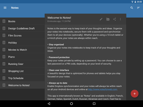Viewport: 143px width, 107px height.
Task: Create new note with red plus button
Action: 135,94
